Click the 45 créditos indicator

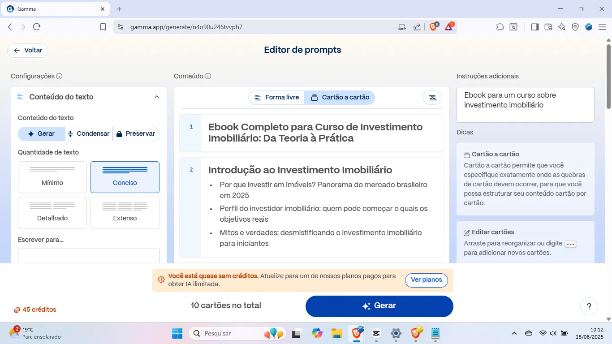(x=35, y=310)
